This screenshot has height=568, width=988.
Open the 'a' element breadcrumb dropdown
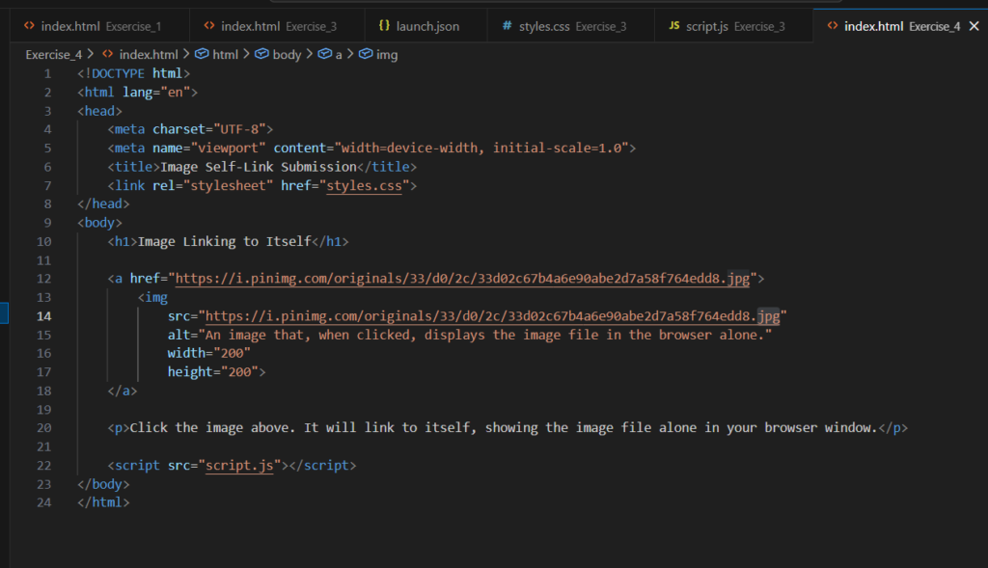coord(339,55)
